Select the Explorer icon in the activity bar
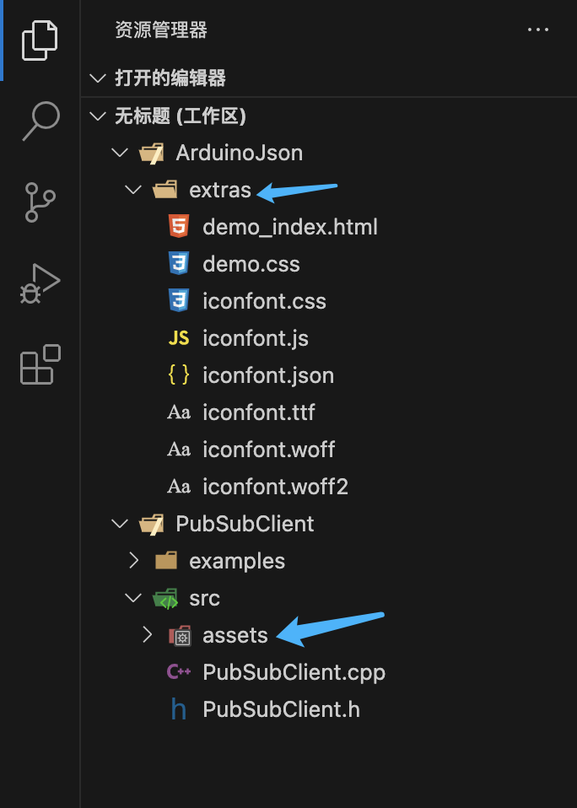The image size is (577, 808). (40, 40)
